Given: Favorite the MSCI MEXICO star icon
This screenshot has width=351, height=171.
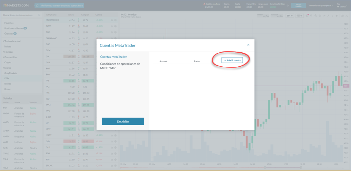Looking at the screenshot, I should [112, 20].
